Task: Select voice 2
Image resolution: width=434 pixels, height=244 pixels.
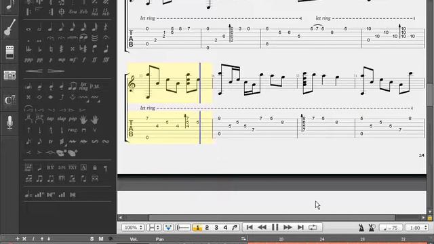Action: [x=207, y=228]
